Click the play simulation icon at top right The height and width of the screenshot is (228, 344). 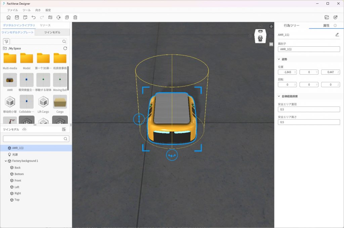coord(335,17)
